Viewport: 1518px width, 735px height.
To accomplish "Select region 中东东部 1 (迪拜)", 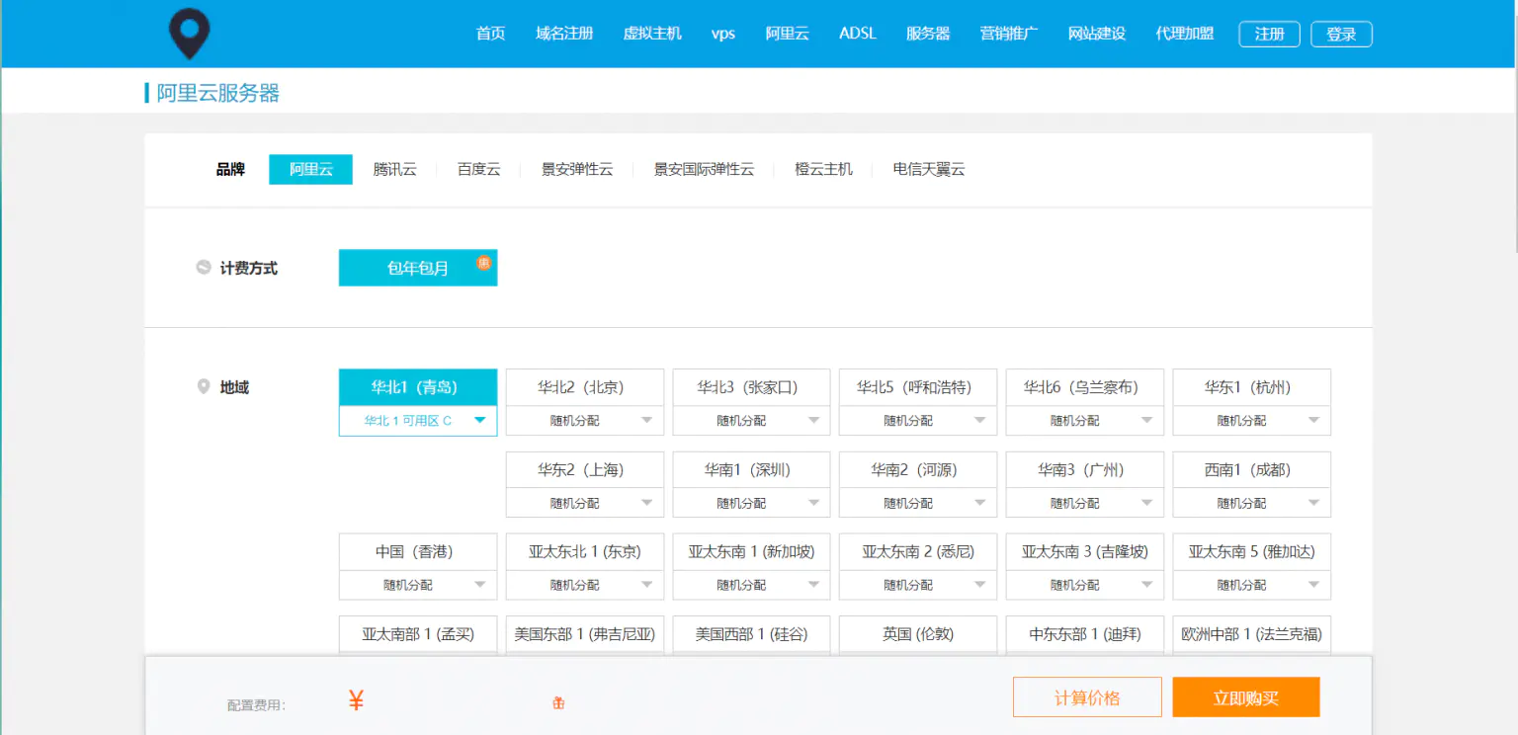I will tap(1085, 634).
